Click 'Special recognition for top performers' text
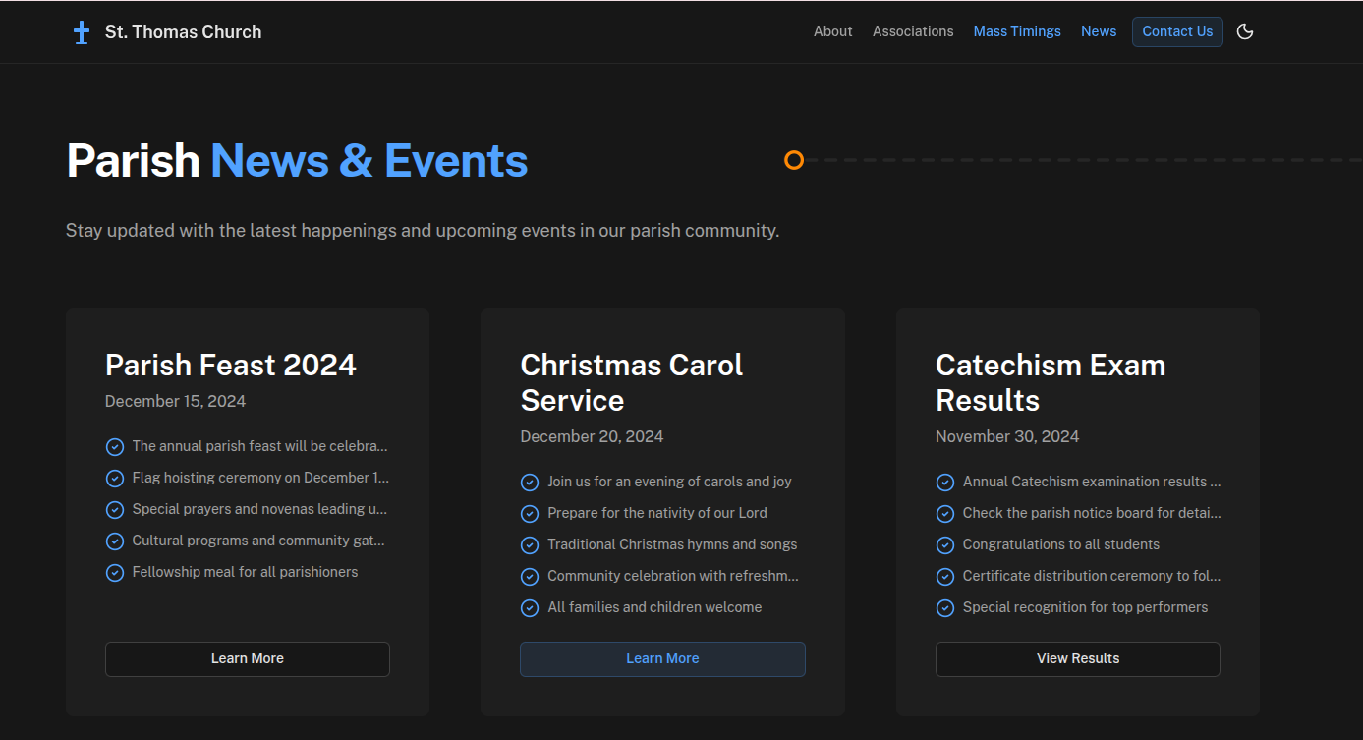The image size is (1363, 740). pos(1085,607)
